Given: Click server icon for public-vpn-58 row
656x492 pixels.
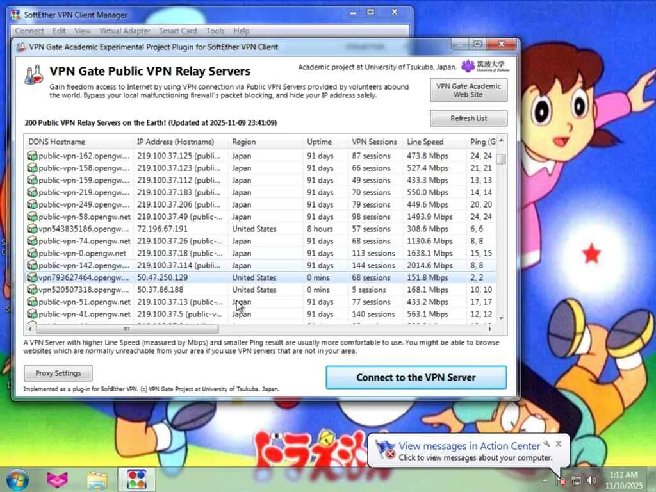Looking at the screenshot, I should pos(32,217).
